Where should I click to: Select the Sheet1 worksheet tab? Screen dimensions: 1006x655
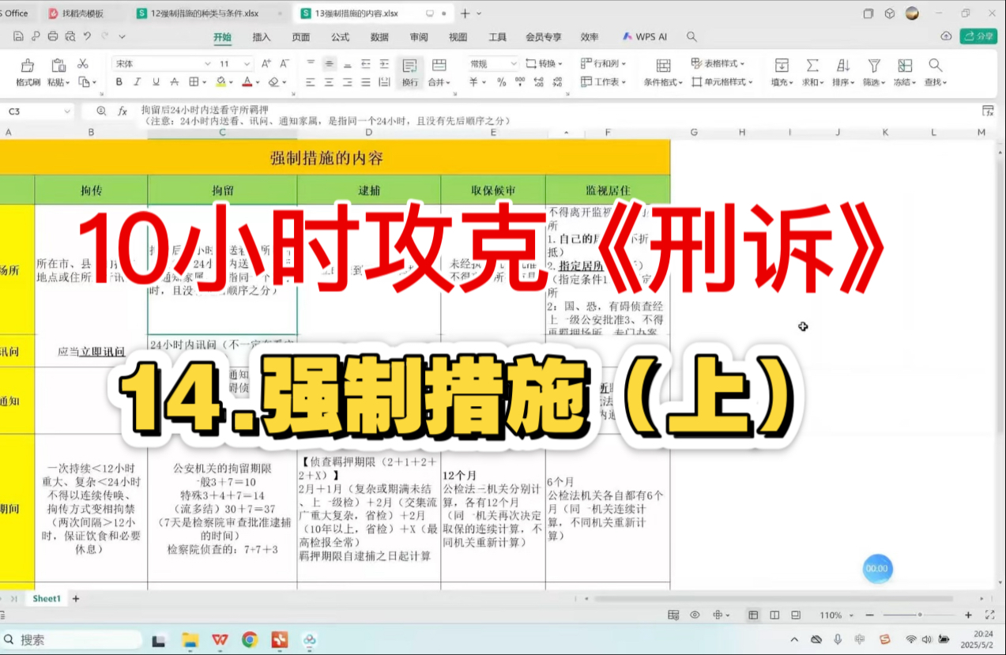click(x=46, y=599)
